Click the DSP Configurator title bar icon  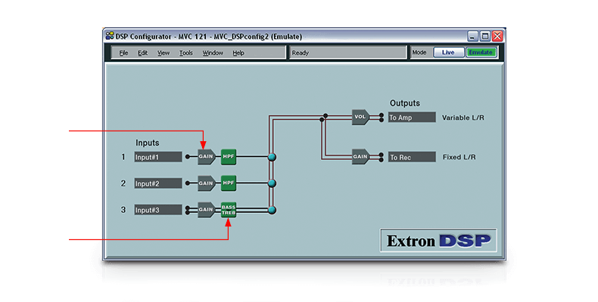110,36
